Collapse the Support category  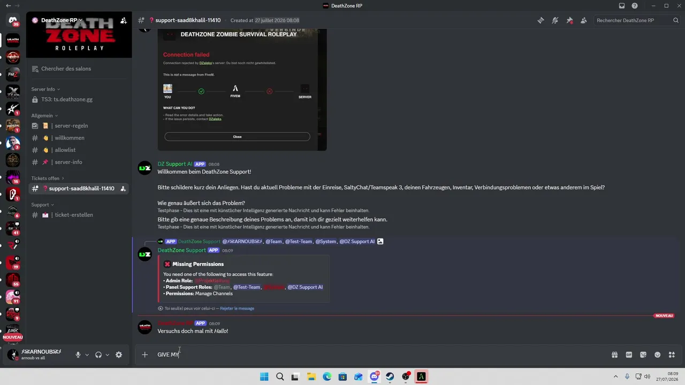(42, 205)
